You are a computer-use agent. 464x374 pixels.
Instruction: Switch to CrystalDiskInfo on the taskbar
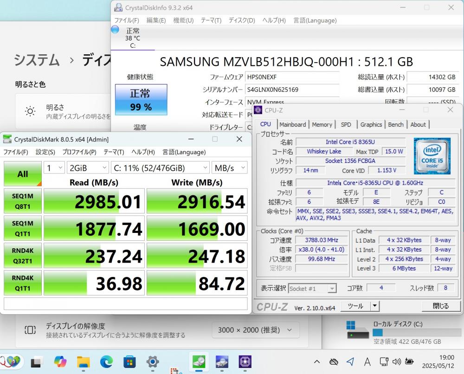point(222,361)
